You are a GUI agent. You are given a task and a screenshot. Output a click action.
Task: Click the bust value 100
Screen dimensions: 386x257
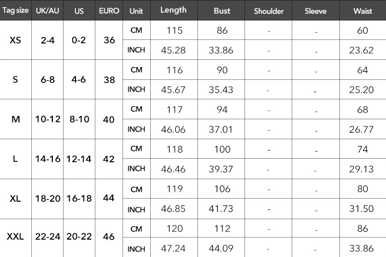pos(222,149)
